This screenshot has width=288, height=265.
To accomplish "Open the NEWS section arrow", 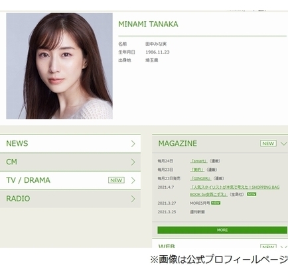I will pyautogui.click(x=133, y=144).
